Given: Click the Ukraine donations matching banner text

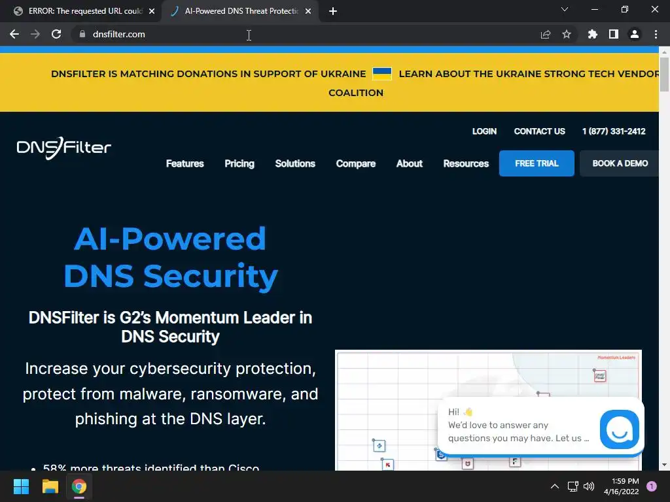Looking at the screenshot, I should (209, 74).
